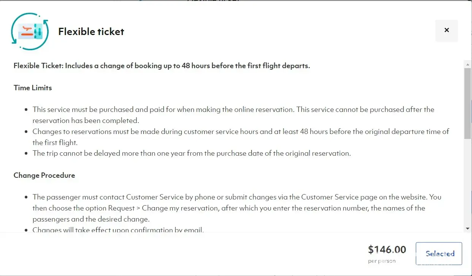472x276 pixels.
Task: Click the Change Procedure heading
Action: (x=44, y=175)
